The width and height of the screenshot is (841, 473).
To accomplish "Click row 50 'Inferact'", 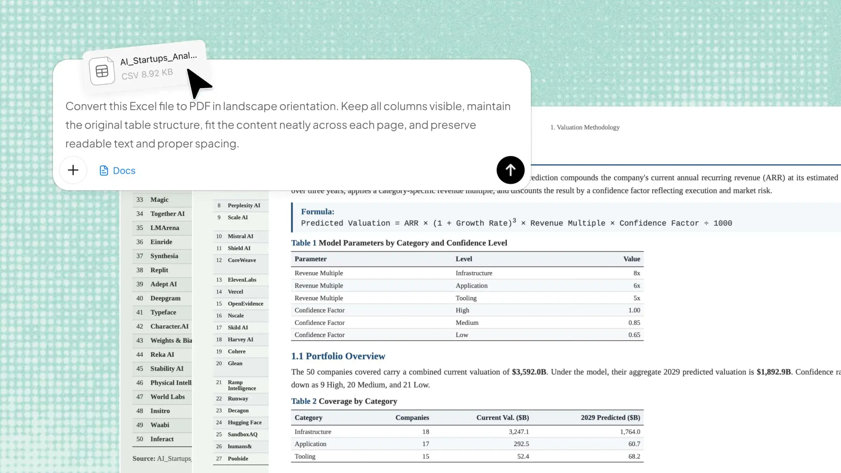I will click(x=162, y=439).
